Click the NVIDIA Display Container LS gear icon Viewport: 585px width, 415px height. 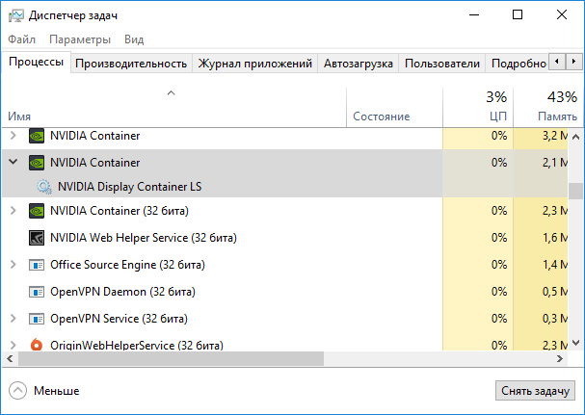tap(44, 187)
